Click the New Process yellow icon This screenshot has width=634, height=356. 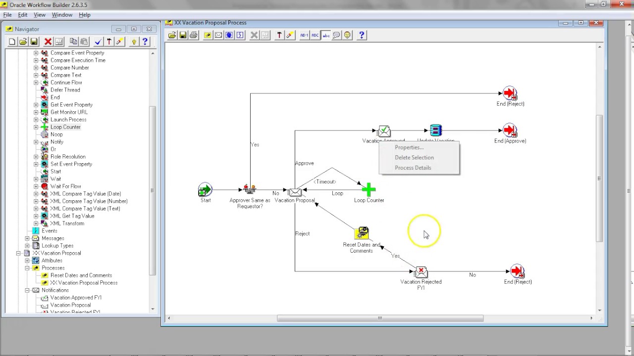[x=208, y=35]
